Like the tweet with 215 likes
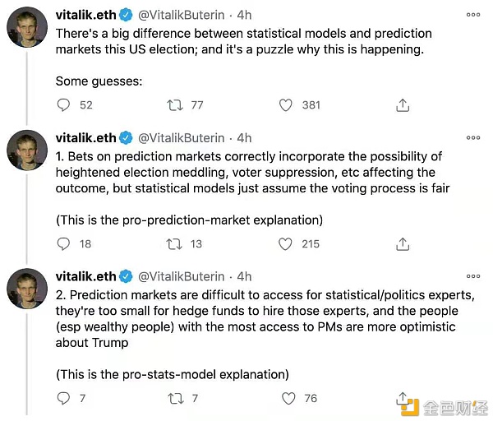The width and height of the screenshot is (493, 421). point(286,243)
